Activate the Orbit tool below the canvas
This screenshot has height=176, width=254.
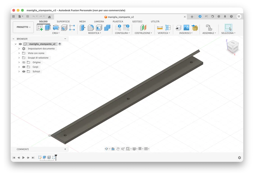tap(107, 148)
